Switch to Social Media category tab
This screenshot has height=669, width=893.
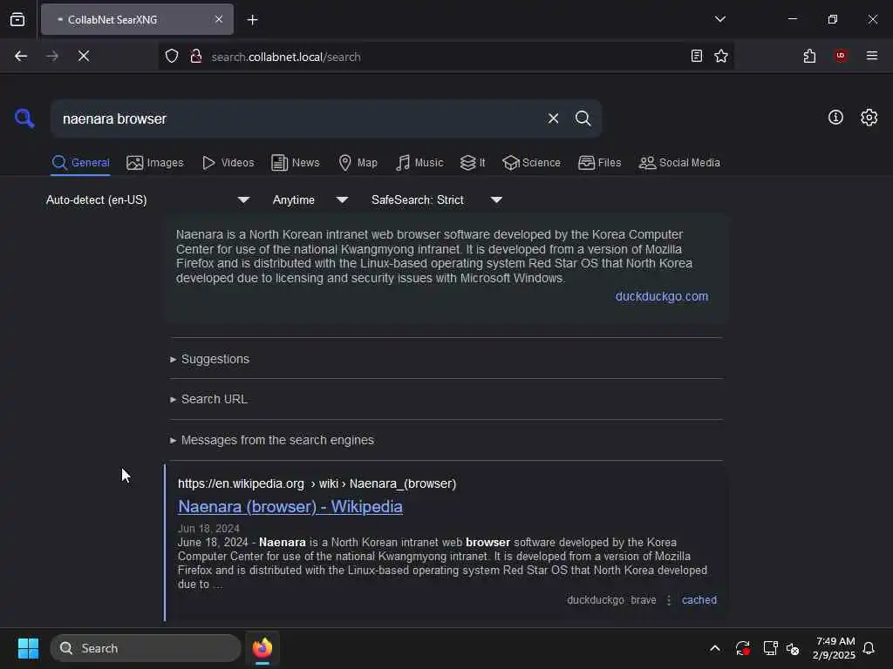pos(679,163)
